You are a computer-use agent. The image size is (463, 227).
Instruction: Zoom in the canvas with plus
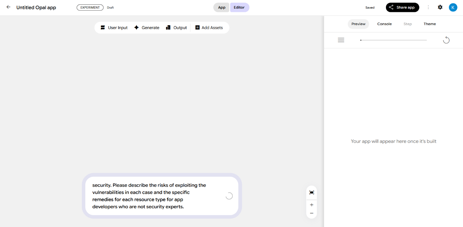click(312, 205)
